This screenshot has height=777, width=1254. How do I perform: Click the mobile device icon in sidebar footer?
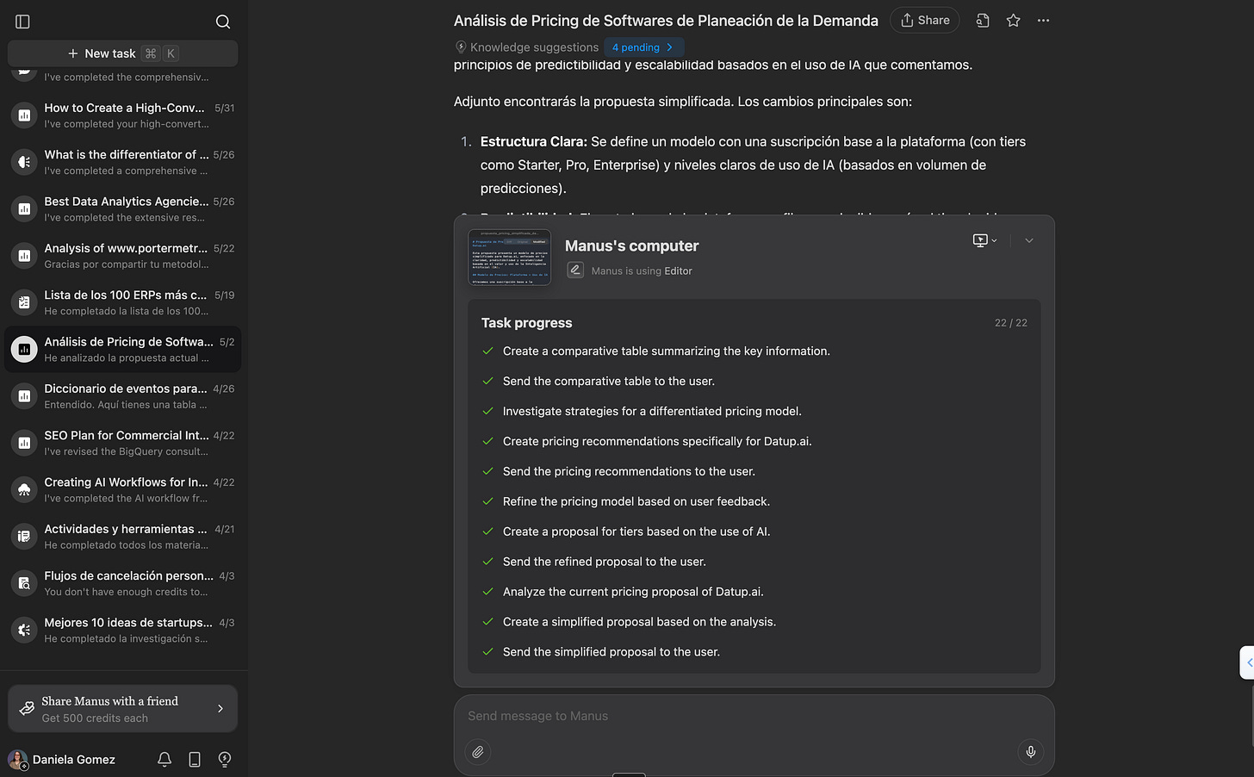(x=195, y=760)
